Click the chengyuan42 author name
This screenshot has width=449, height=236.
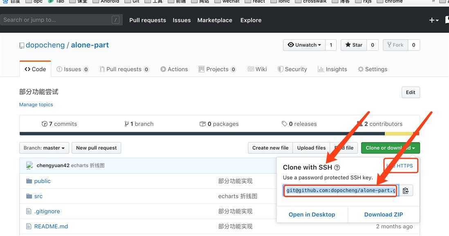pyautogui.click(x=53, y=165)
